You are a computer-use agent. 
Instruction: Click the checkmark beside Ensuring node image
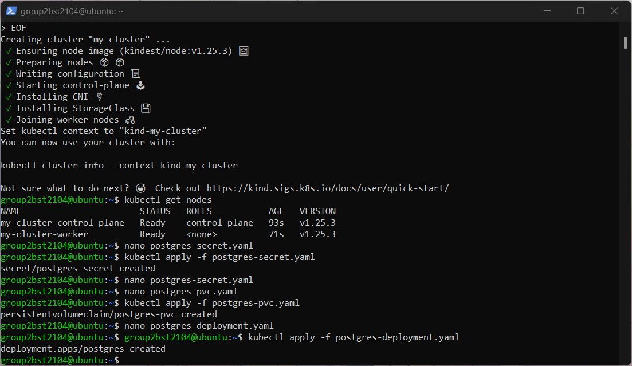pos(9,51)
